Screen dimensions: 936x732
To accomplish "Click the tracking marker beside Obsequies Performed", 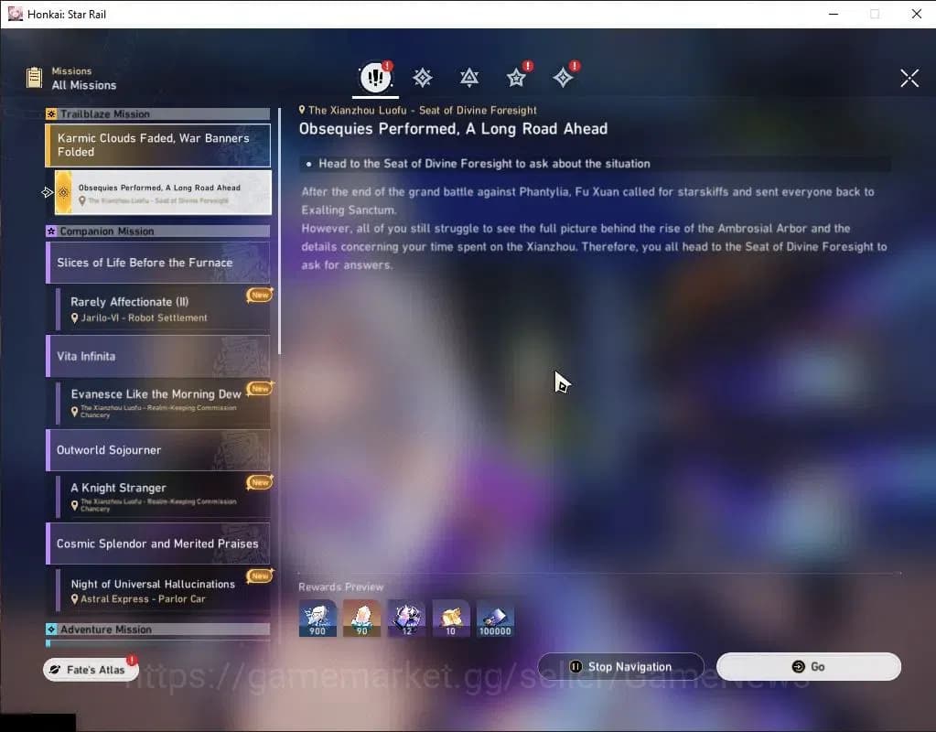I will point(48,192).
